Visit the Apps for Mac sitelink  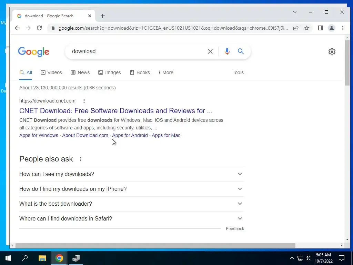(x=166, y=135)
